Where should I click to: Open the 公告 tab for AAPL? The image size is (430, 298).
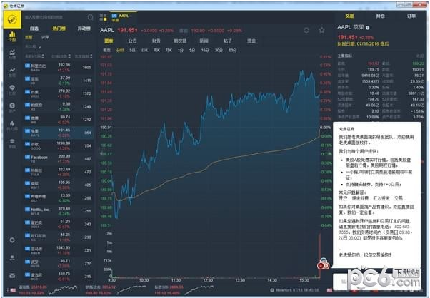[132, 41]
